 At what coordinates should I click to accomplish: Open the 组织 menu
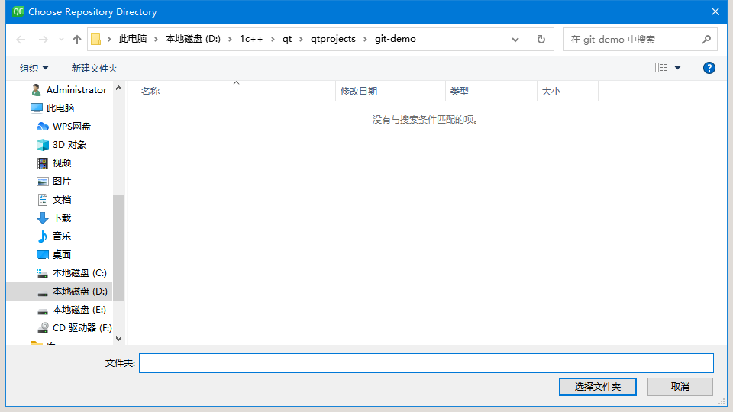click(34, 68)
